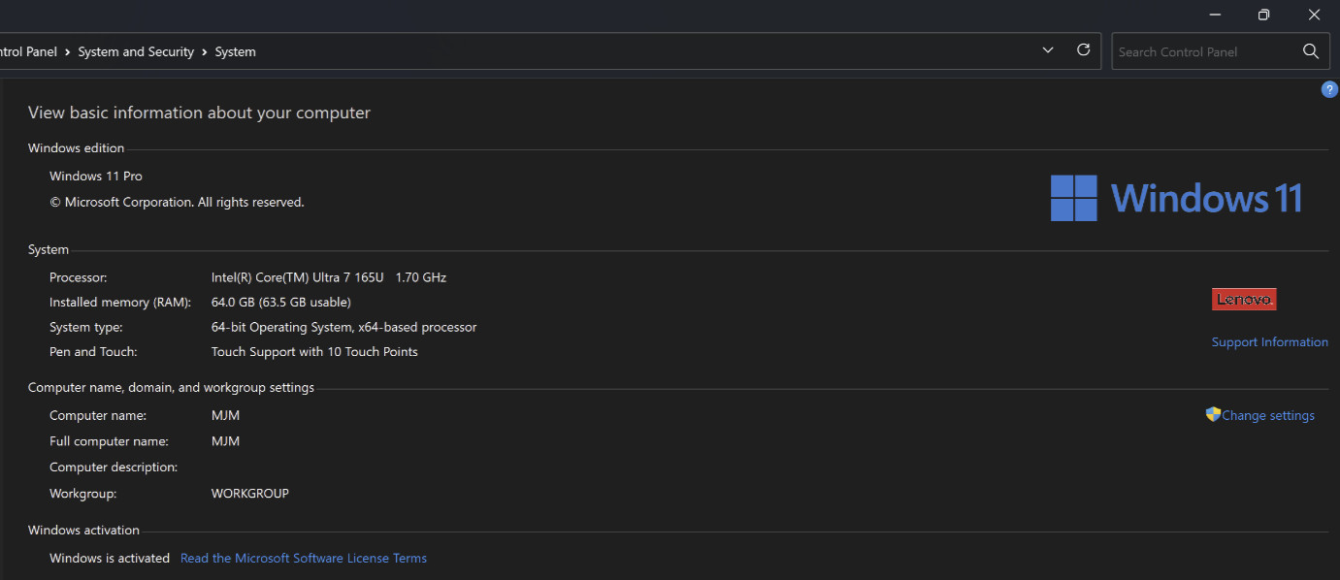Click Change settings link

point(1268,416)
